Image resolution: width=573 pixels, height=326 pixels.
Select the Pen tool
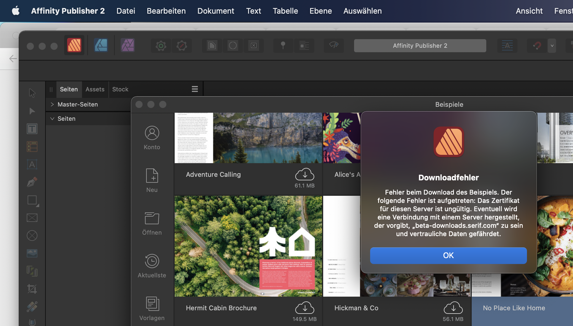click(32, 182)
